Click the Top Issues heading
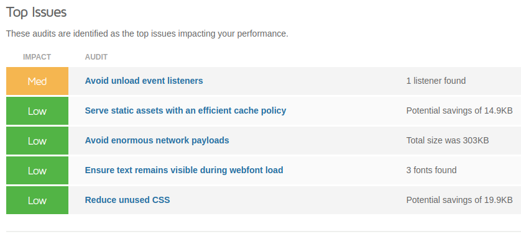Viewport: 521px width, 234px height. tap(36, 12)
